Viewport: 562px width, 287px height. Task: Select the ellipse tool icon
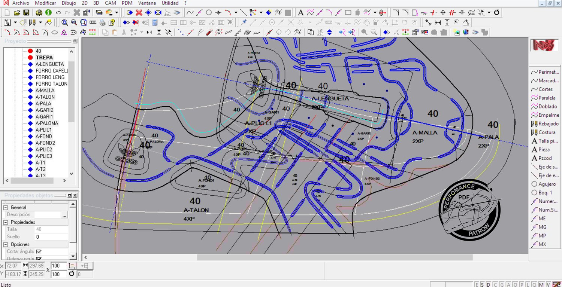[54, 32]
